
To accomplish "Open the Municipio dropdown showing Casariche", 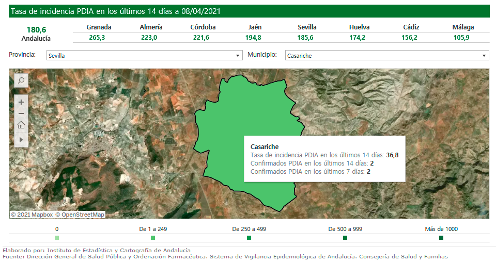I will 386,55.
